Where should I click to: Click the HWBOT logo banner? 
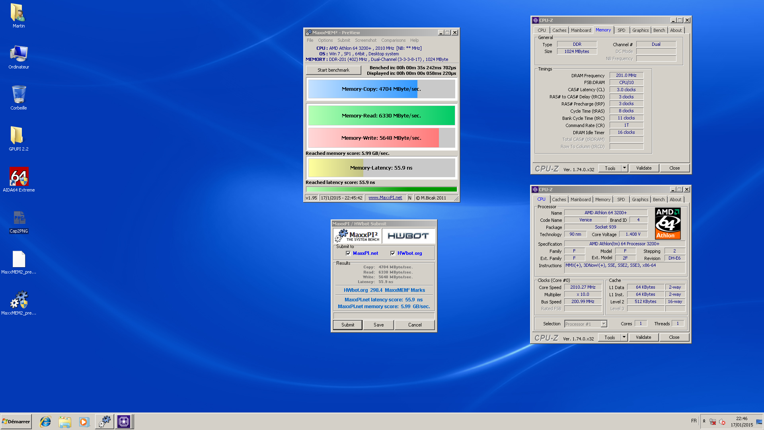point(408,236)
